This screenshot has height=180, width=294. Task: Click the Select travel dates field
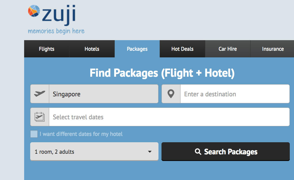[169, 117]
